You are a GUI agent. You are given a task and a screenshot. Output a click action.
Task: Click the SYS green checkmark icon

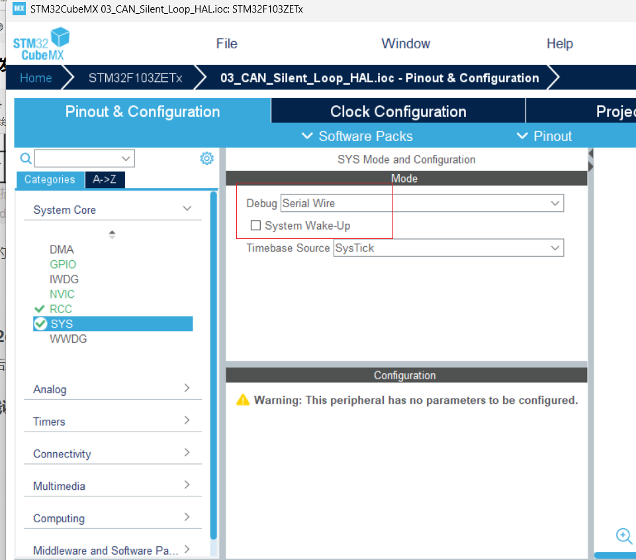[40, 324]
